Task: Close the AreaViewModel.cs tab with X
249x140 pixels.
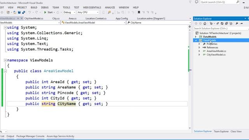Action: pos(22,18)
